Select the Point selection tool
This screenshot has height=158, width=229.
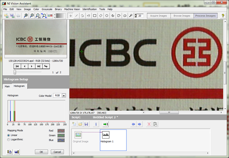pyautogui.click(x=71, y=16)
